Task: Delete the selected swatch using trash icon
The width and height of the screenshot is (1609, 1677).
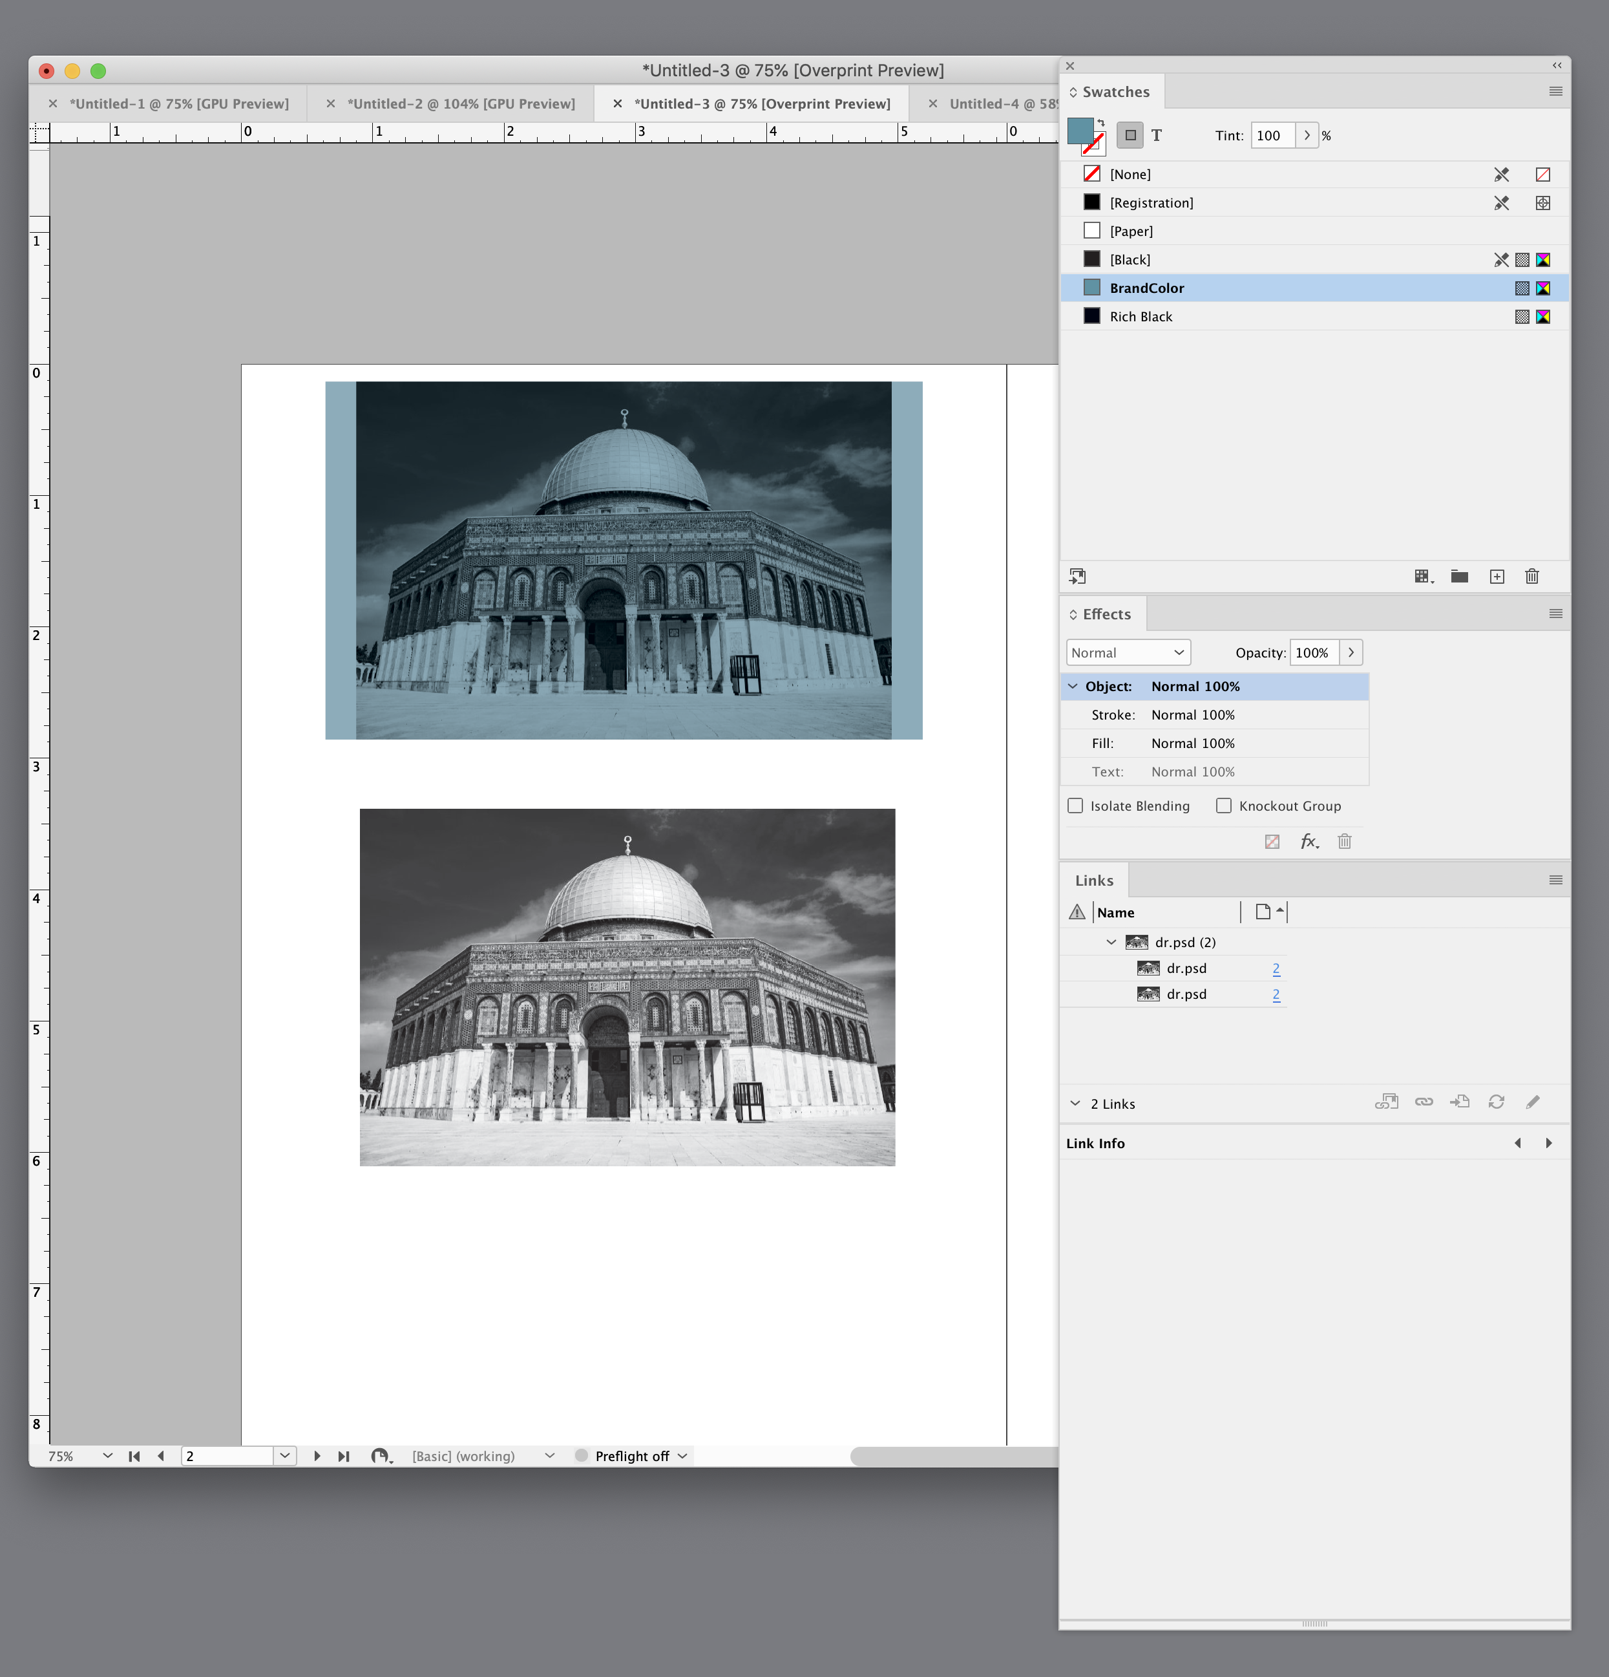Action: (x=1531, y=576)
